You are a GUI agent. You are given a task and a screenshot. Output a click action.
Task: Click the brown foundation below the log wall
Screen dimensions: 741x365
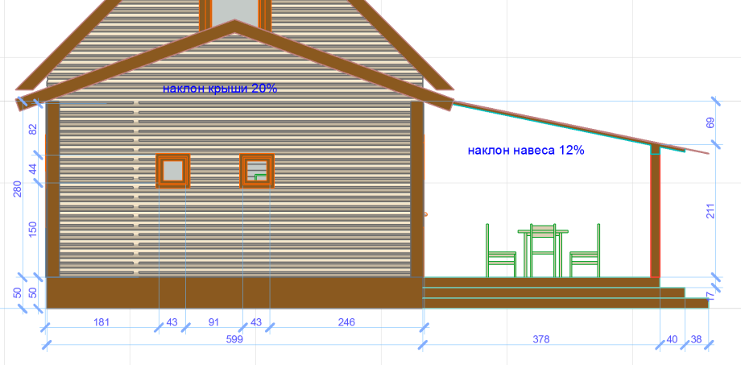234,292
